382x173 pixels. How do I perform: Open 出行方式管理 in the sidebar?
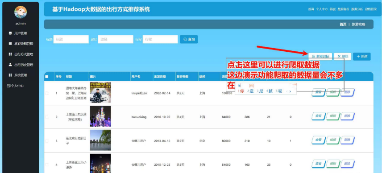coord(23,54)
